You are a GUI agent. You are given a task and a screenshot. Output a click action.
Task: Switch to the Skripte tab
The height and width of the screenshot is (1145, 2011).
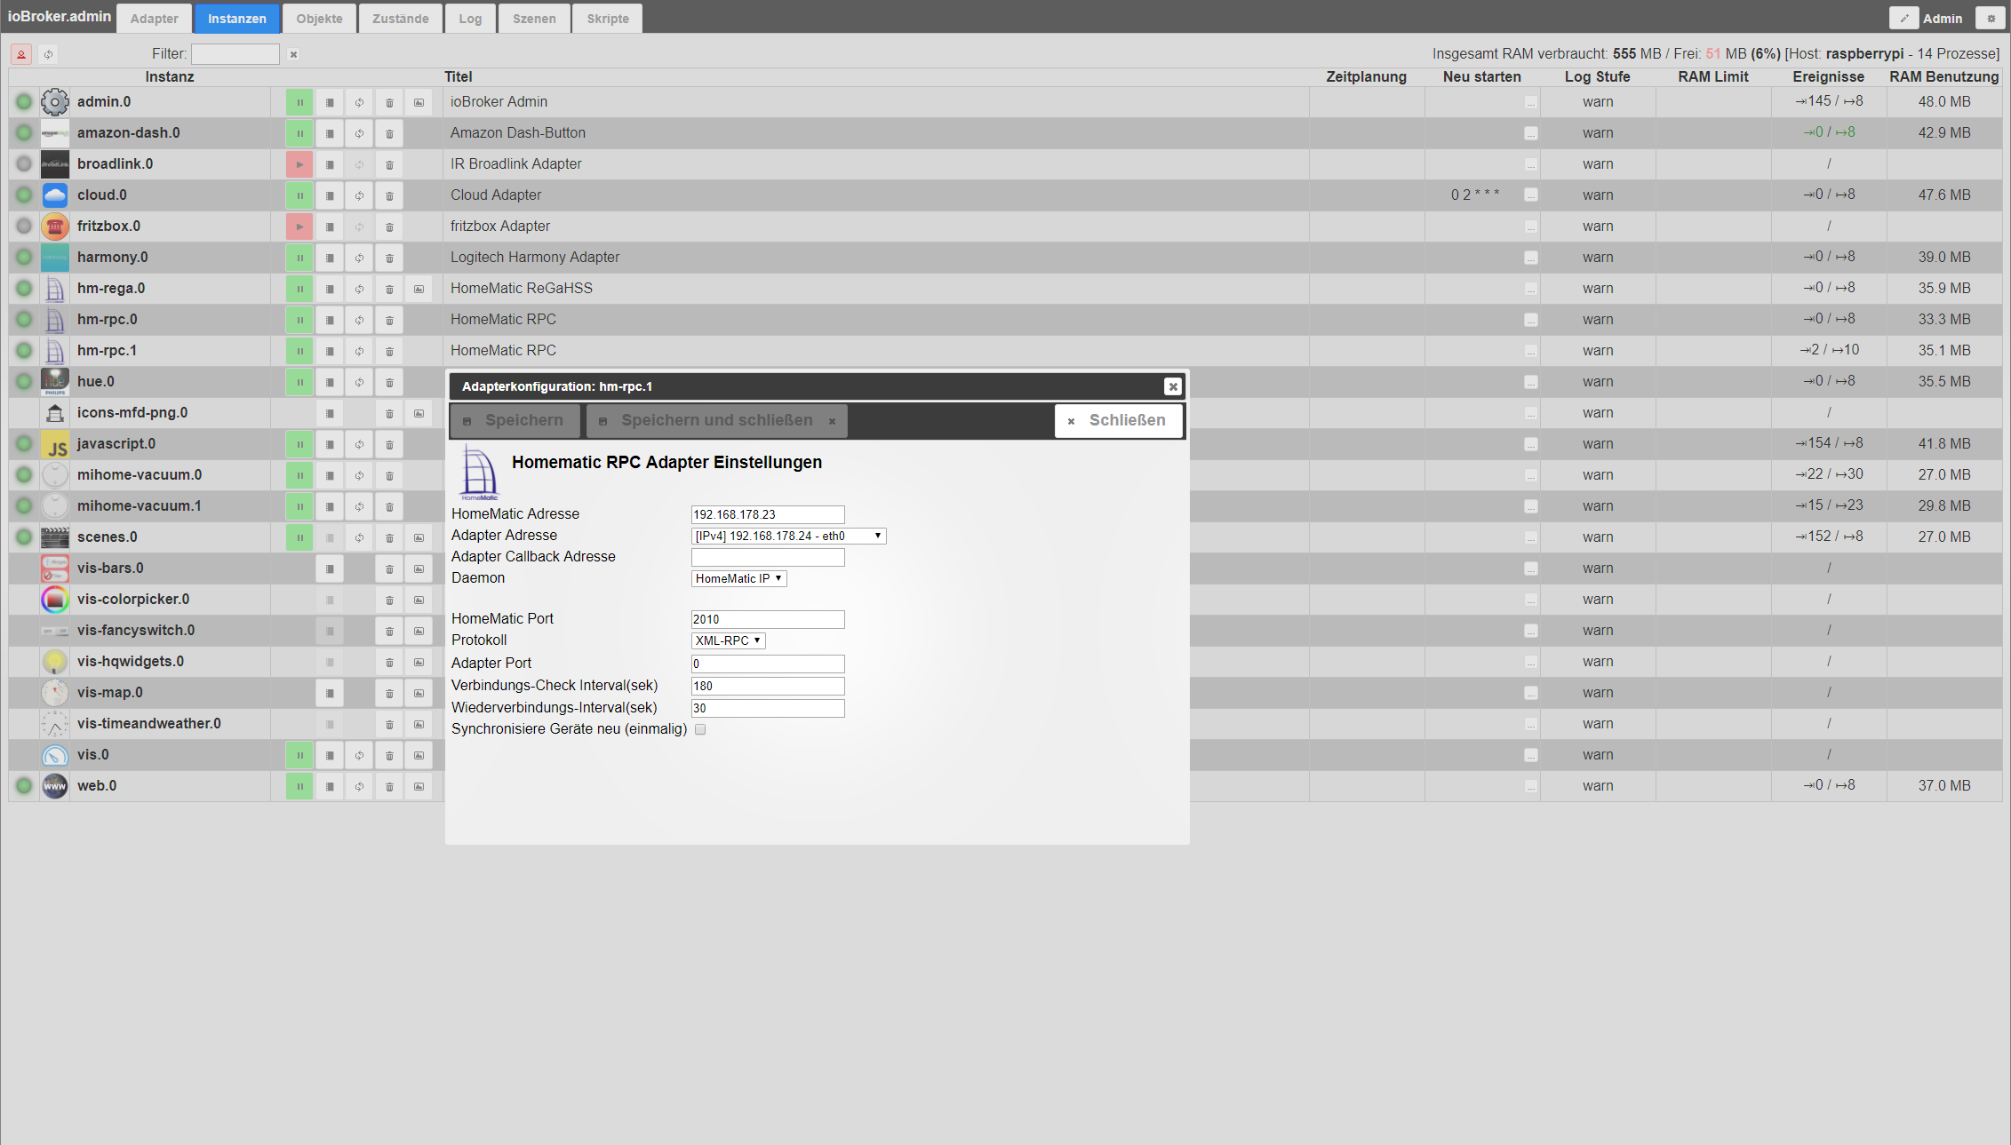(x=607, y=19)
